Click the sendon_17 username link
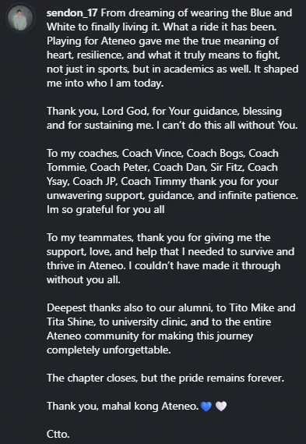Viewport: 306px width, 444px height. tap(72, 13)
